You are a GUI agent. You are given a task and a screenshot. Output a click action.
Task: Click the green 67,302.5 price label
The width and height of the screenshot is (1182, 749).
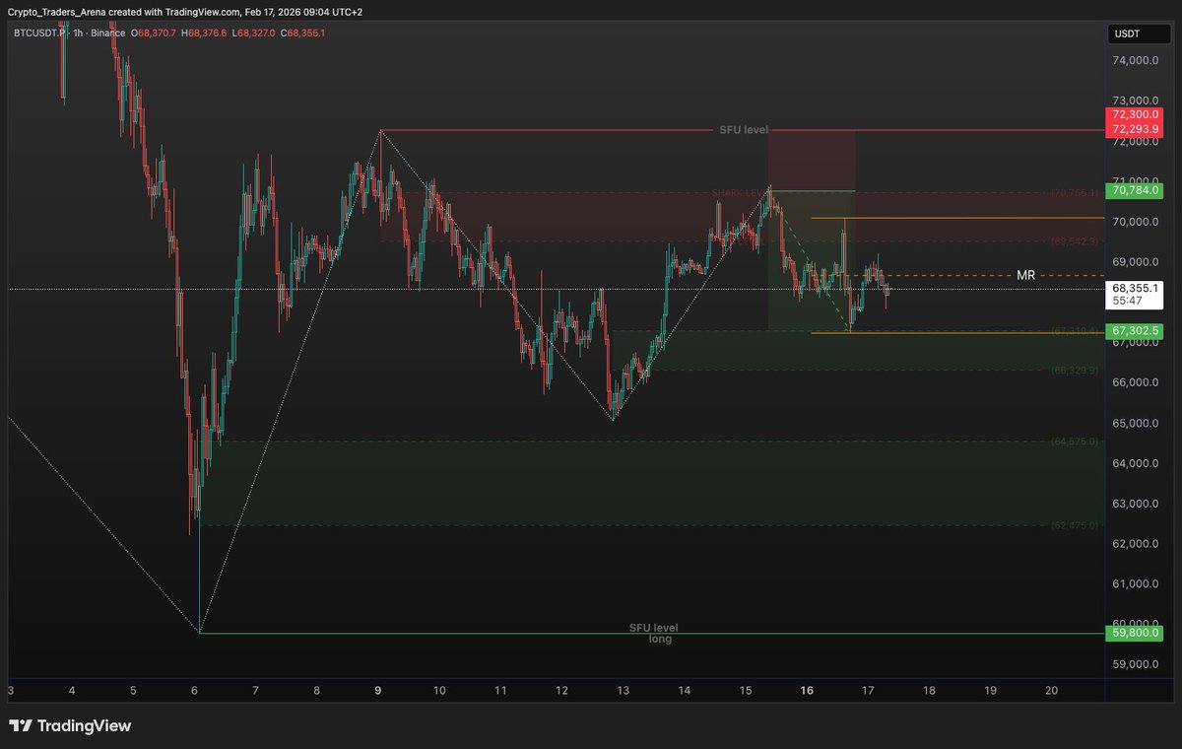[1135, 332]
